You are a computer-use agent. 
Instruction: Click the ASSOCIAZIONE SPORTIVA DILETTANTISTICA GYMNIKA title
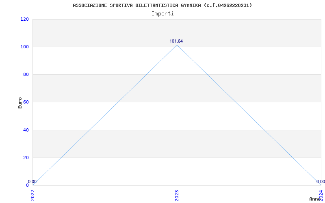click(162, 5)
